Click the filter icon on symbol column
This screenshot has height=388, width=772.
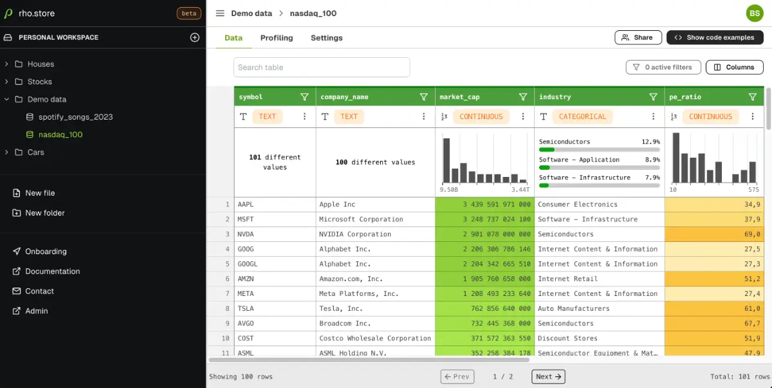tap(305, 97)
